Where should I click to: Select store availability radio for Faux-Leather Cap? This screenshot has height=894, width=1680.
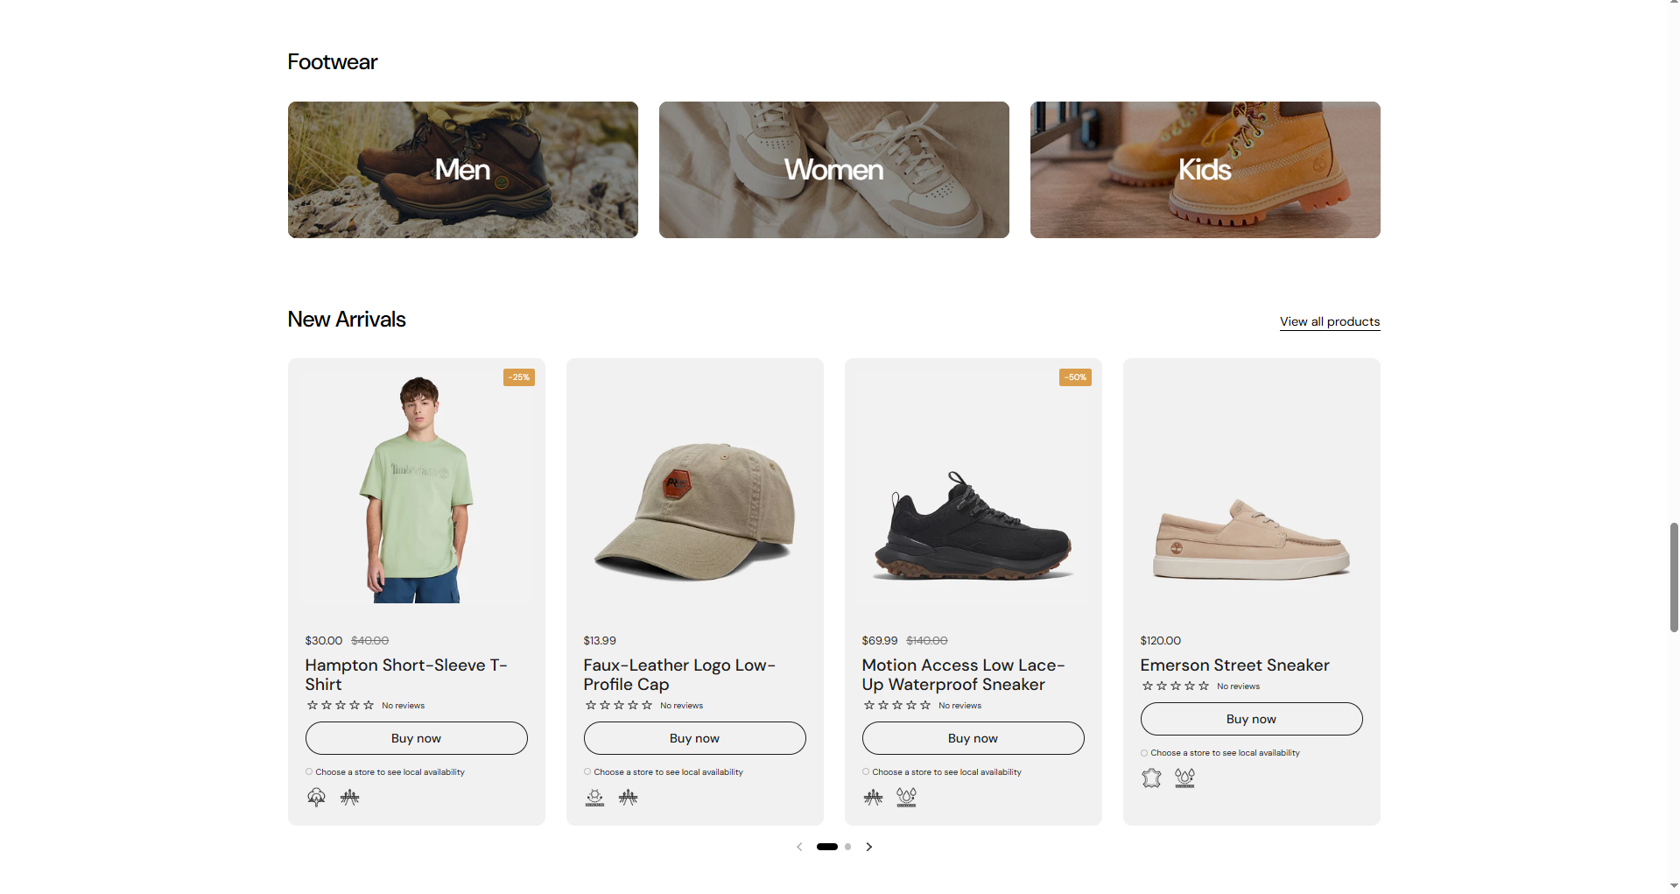point(587,772)
